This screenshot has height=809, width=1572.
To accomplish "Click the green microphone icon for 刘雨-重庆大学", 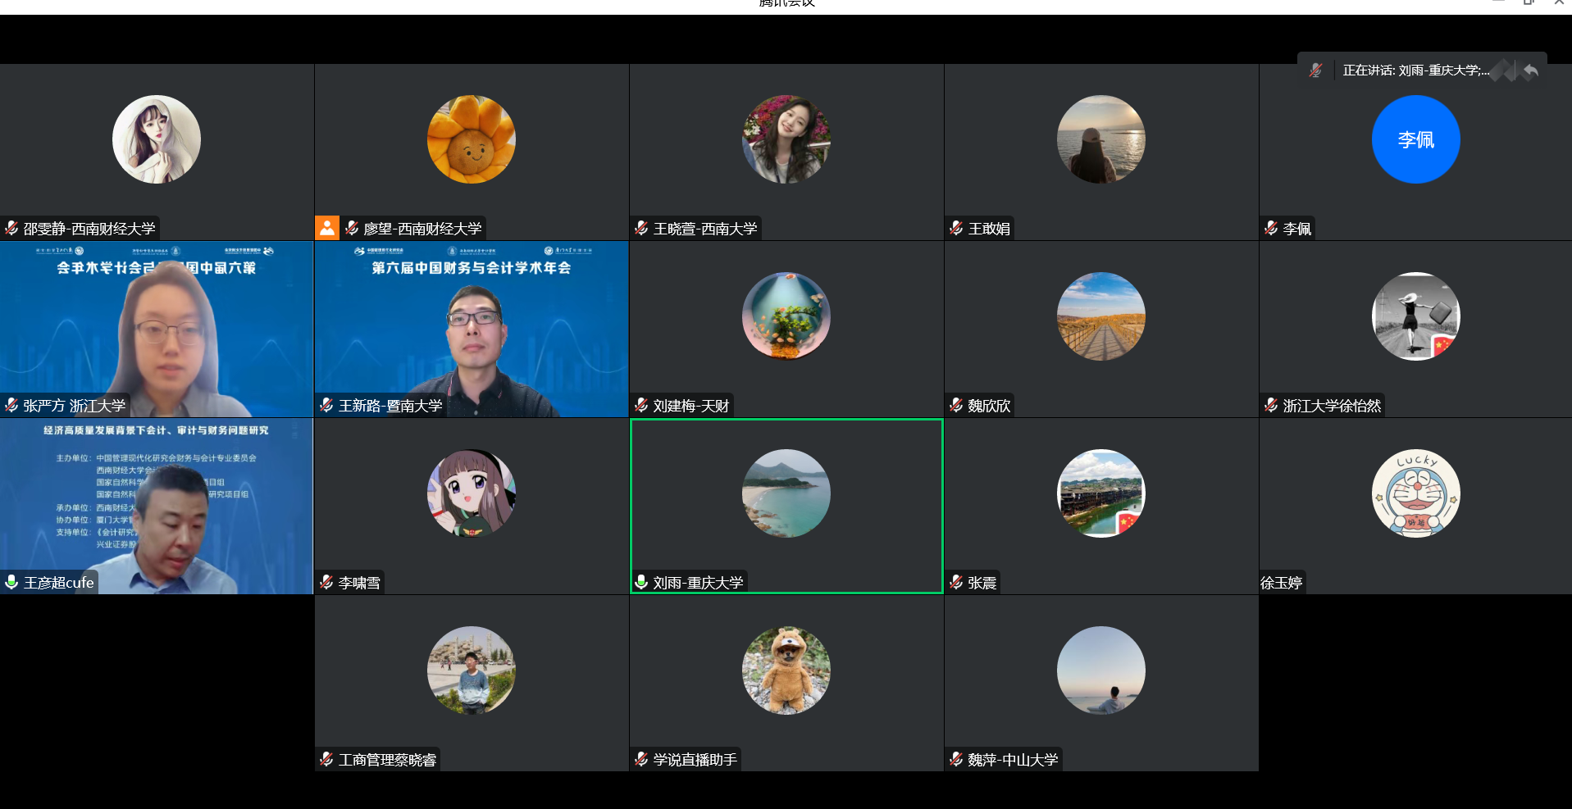I will click(641, 582).
